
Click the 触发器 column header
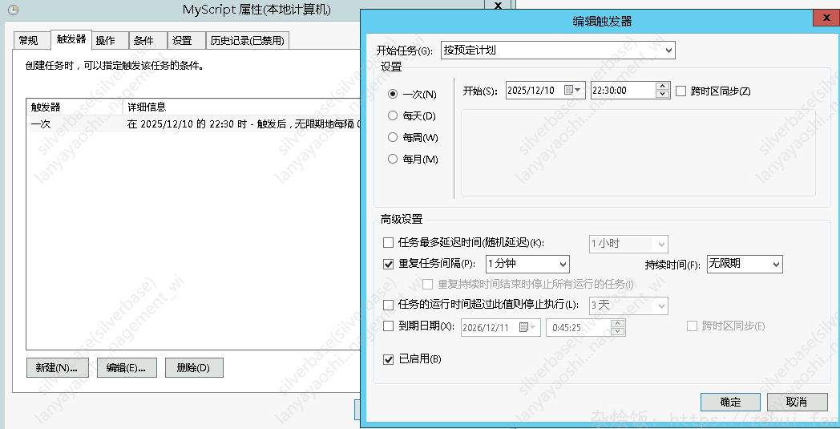coord(75,107)
